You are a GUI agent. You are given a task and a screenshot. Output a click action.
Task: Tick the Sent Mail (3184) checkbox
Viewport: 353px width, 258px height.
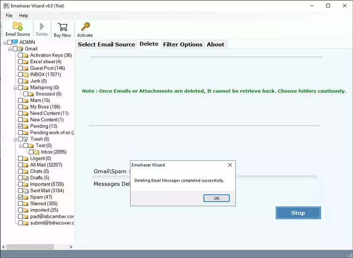[x=20, y=190]
